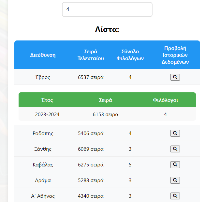This screenshot has height=202, width=205.
Task: Select the green Φιλόλογοι header
Action: pyautogui.click(x=165, y=100)
